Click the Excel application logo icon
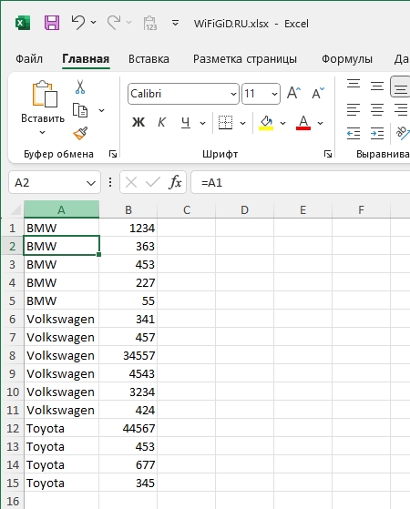Viewport: 410px width, 509px height. (x=23, y=23)
